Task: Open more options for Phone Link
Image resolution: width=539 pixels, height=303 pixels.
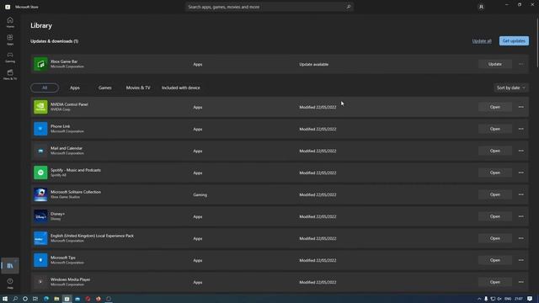Action: pyautogui.click(x=521, y=129)
